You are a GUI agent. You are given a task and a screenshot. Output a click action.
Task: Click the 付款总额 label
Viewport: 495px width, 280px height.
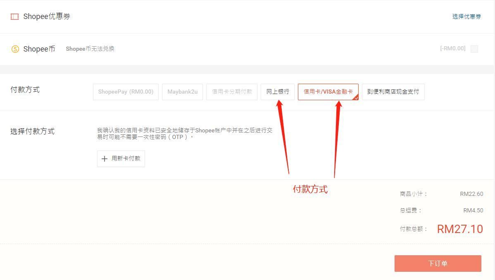click(413, 229)
